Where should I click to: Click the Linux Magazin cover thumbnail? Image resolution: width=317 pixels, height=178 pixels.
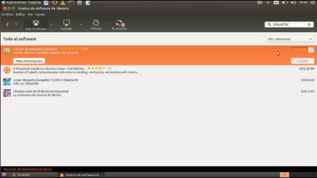[7, 82]
